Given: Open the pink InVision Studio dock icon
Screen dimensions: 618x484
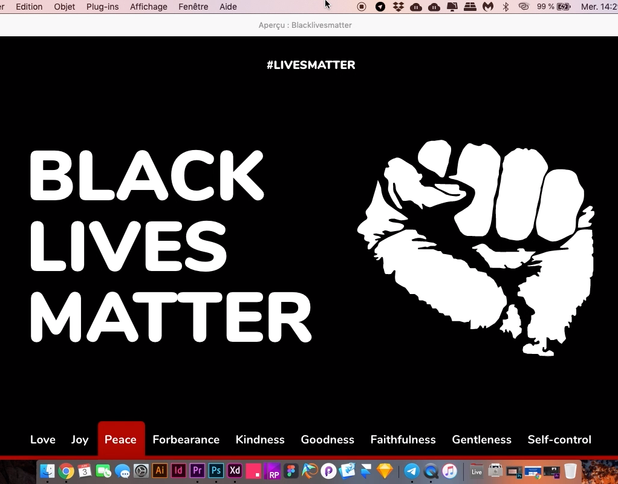Looking at the screenshot, I should [253, 471].
